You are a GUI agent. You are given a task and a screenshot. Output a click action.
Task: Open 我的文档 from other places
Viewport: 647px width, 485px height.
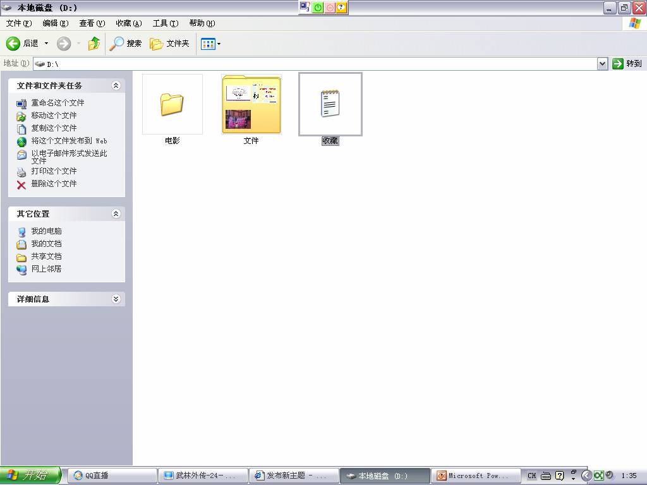[47, 244]
